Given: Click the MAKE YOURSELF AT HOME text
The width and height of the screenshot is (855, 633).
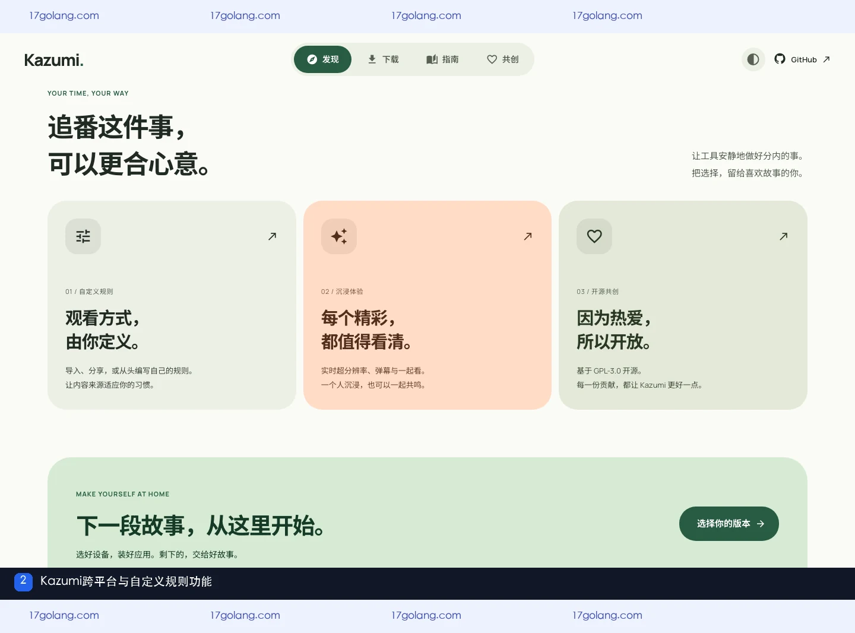Looking at the screenshot, I should click(x=123, y=494).
